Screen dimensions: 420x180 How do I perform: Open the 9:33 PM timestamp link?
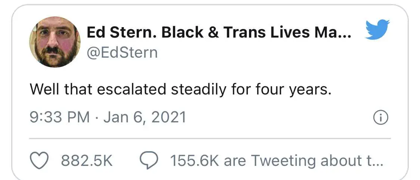coord(59,117)
